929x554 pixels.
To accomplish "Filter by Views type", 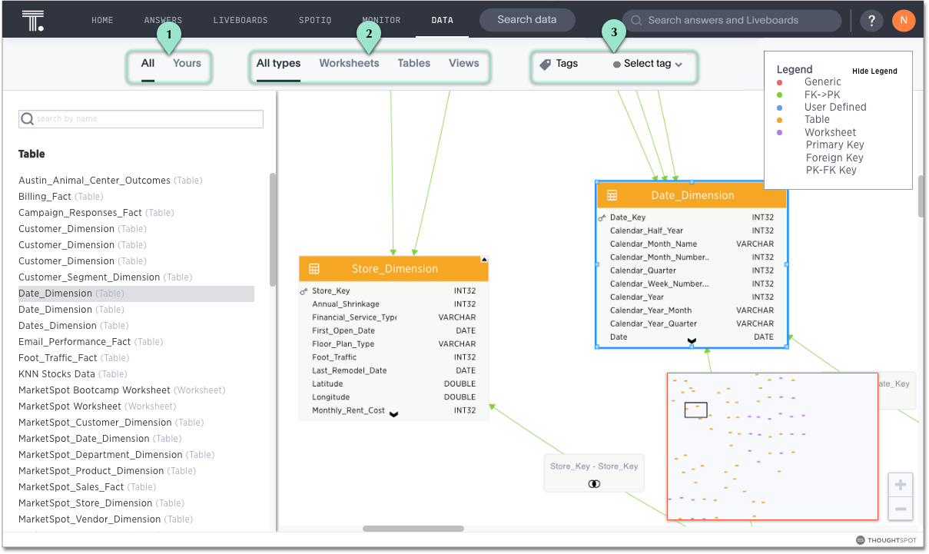I will pyautogui.click(x=463, y=64).
